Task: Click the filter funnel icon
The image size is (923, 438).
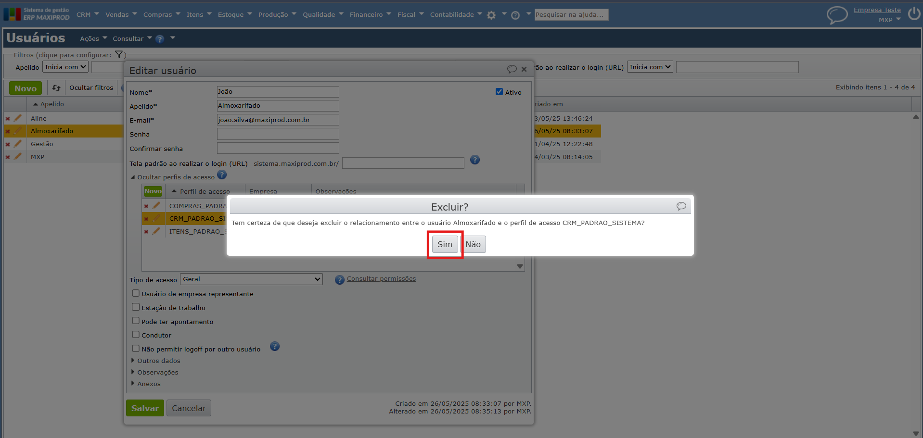Action: 119,54
